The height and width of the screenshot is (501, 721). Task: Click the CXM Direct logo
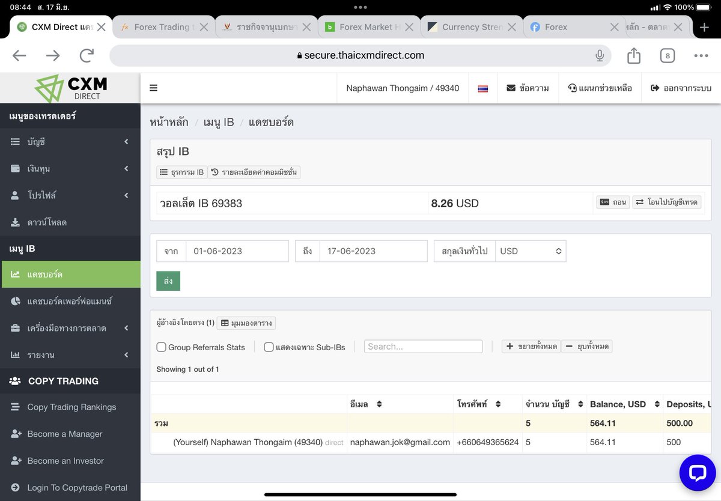pos(70,88)
